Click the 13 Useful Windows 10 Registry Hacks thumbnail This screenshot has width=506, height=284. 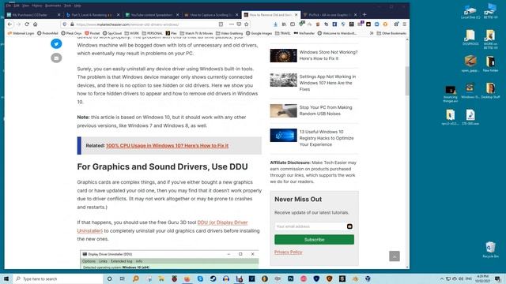coord(283,135)
